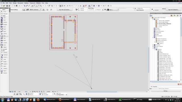Collapse the 3D tree node

tap(153, 37)
